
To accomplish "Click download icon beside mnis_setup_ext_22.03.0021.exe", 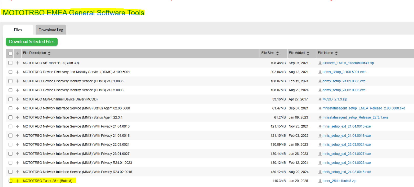I will click(320, 145).
